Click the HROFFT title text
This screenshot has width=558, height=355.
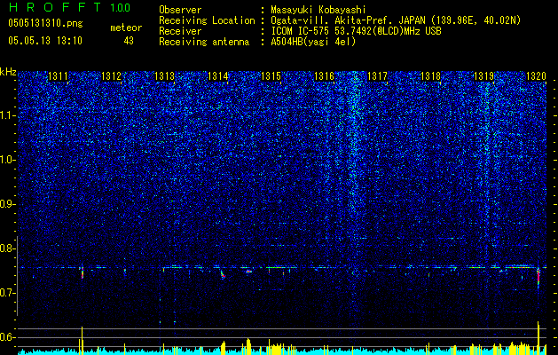tap(56, 7)
